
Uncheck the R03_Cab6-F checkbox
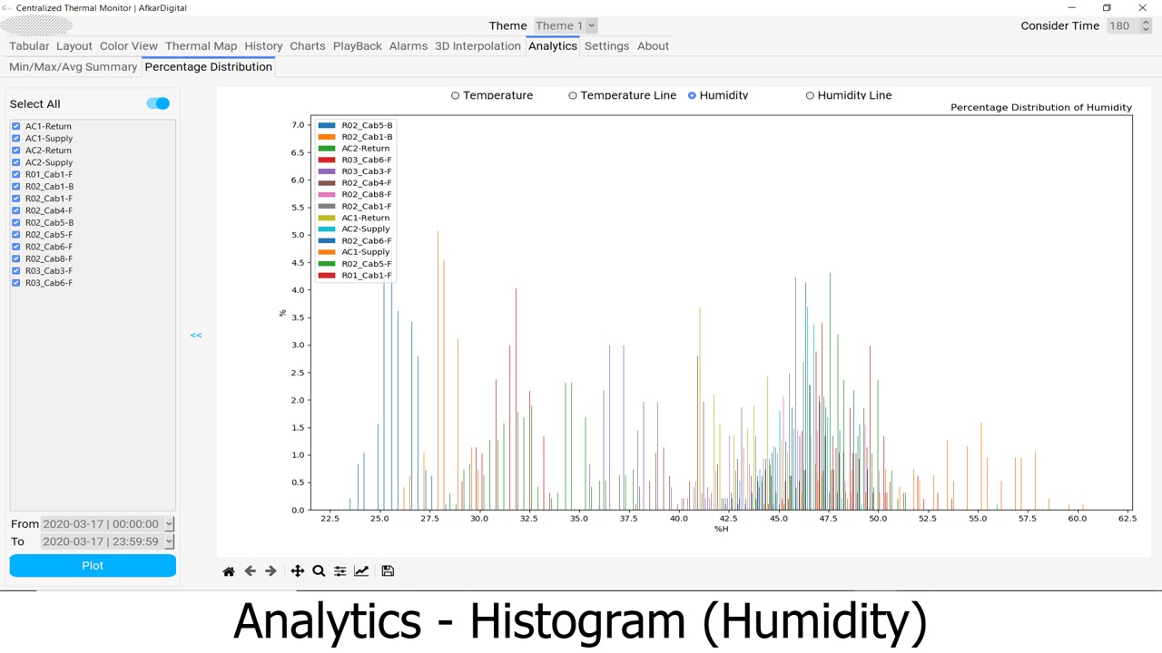pyautogui.click(x=16, y=283)
